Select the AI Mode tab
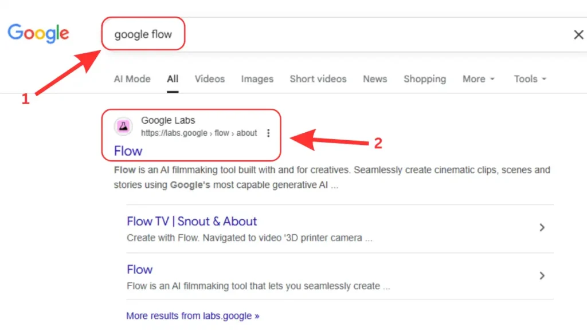 (x=132, y=79)
